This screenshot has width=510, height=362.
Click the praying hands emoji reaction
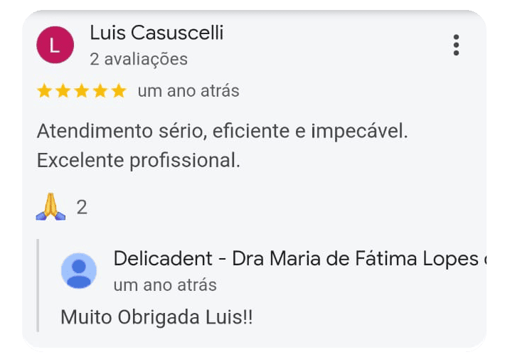tap(51, 206)
